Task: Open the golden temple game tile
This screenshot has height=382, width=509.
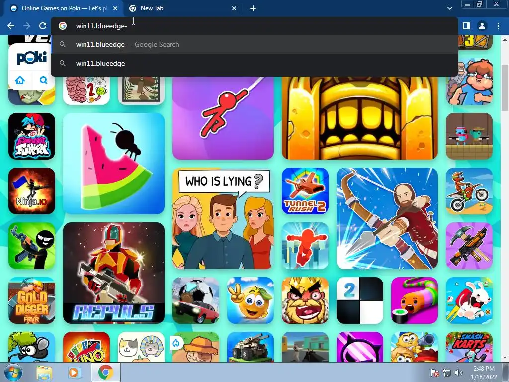Action: click(360, 118)
